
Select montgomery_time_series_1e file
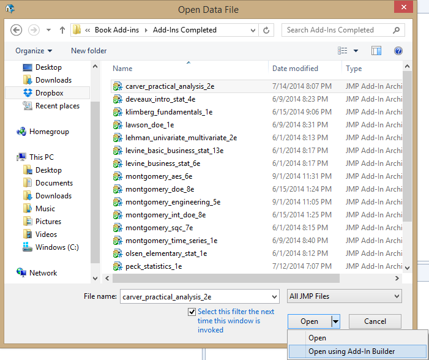pyautogui.click(x=171, y=241)
